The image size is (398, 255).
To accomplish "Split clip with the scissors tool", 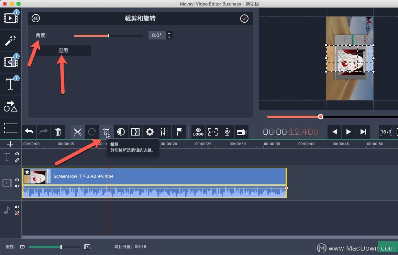I will [77, 132].
